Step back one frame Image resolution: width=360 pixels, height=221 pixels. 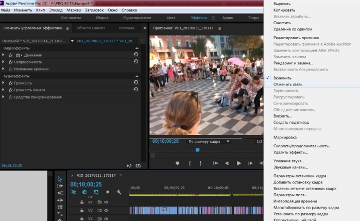pos(227,163)
